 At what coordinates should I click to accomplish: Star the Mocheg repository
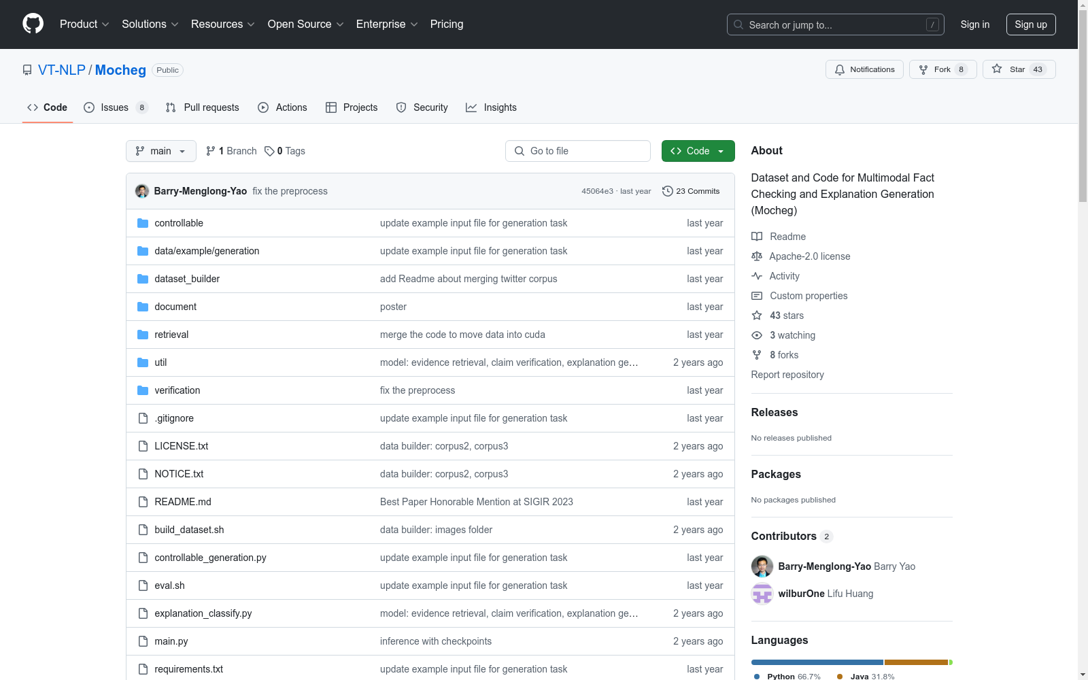(1019, 69)
